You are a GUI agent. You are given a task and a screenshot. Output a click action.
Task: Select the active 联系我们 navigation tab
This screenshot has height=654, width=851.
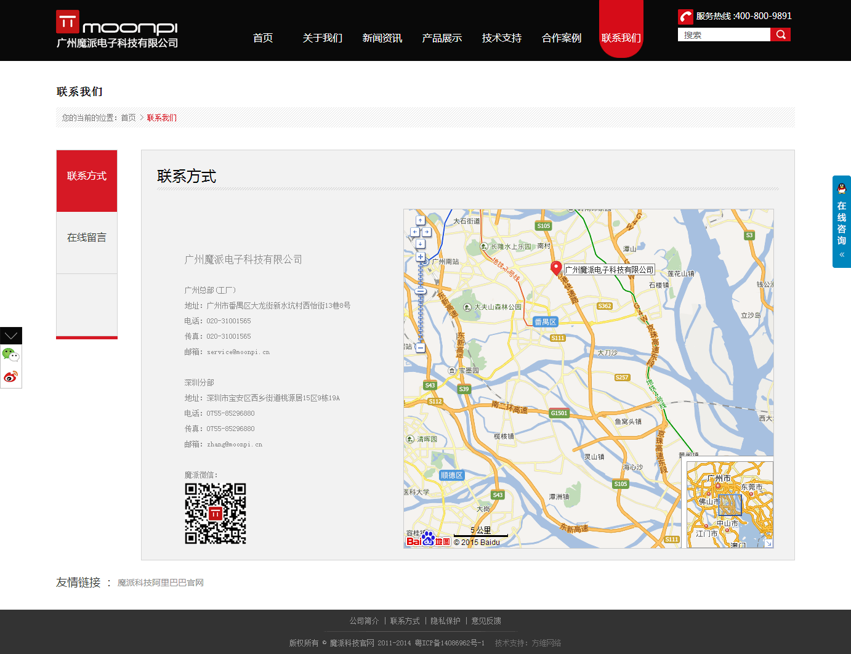click(621, 30)
